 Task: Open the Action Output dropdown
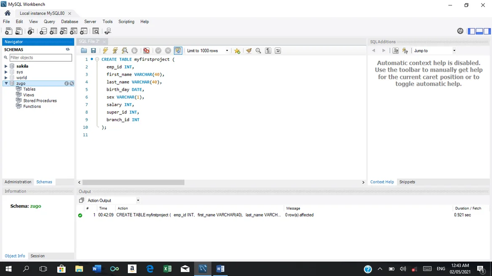point(113,200)
